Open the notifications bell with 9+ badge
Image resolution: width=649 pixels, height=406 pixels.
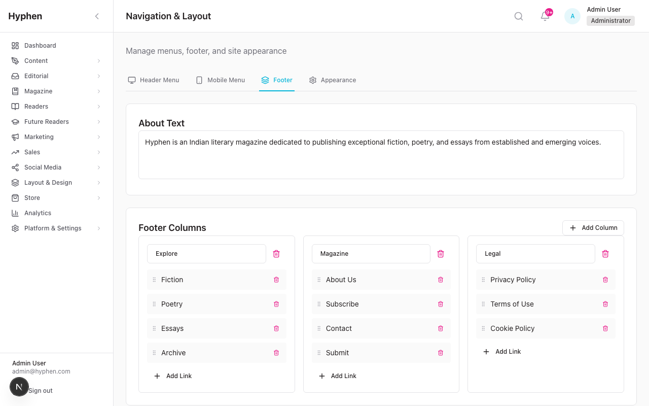[x=544, y=17]
